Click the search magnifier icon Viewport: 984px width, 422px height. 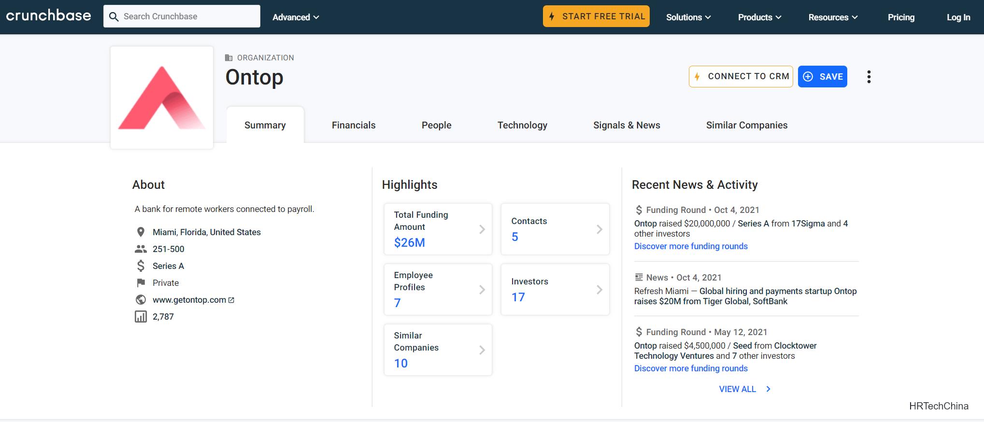click(x=114, y=17)
